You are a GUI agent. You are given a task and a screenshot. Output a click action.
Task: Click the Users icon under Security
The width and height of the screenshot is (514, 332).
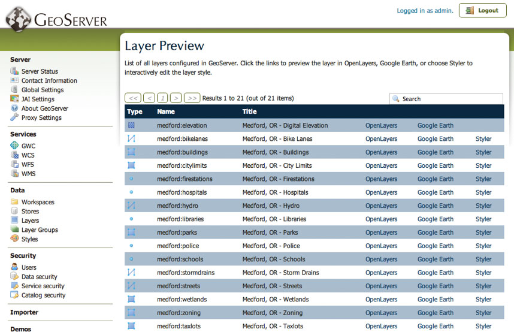14,267
